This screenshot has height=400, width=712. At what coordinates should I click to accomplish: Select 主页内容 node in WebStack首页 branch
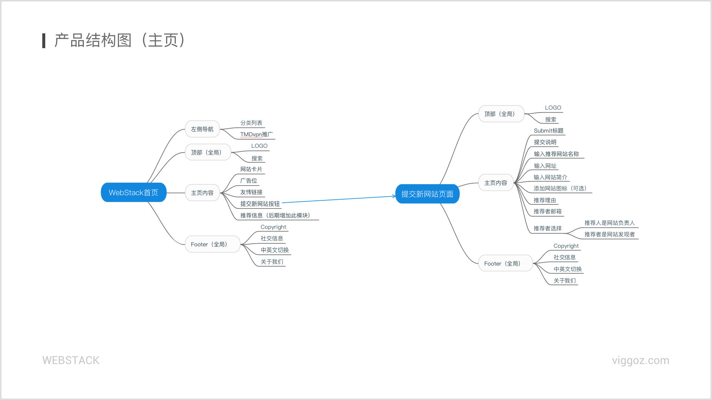[202, 193]
